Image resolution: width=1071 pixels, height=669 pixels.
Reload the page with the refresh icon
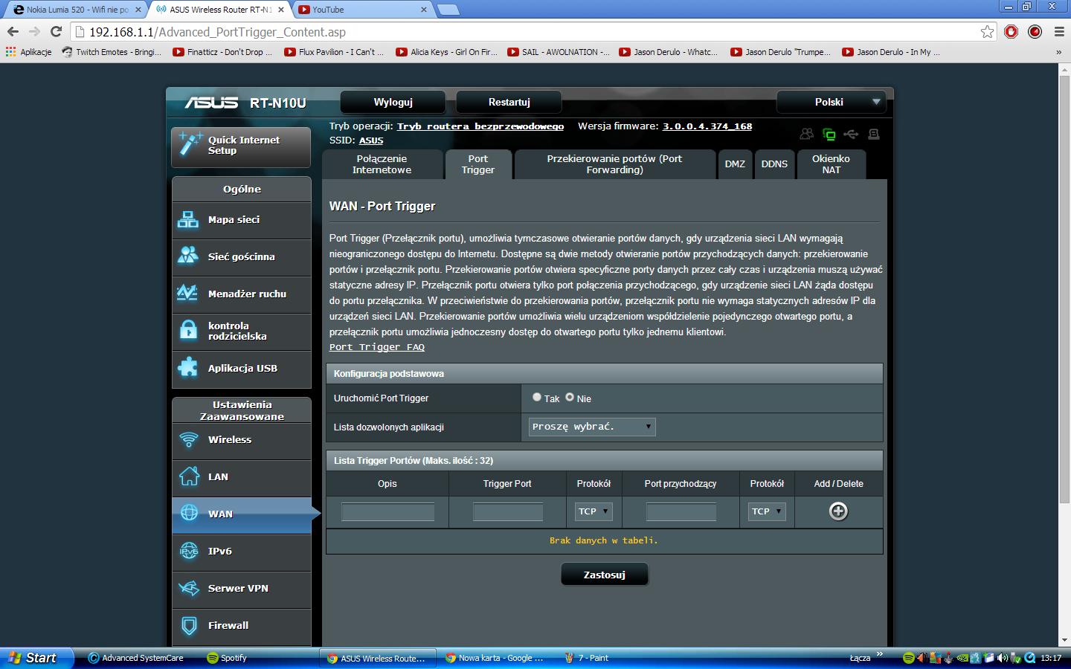[56, 32]
